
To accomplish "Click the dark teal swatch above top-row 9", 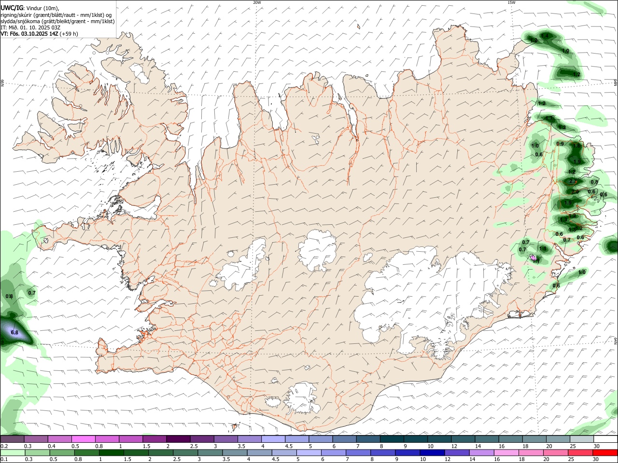I will [x=416, y=439].
